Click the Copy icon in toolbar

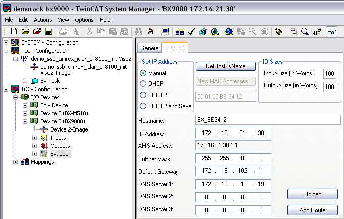tap(101, 32)
